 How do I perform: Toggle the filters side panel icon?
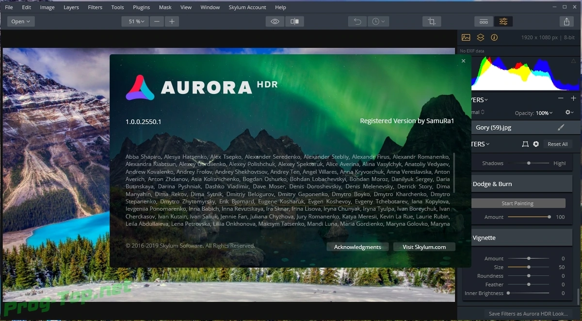coord(503,21)
